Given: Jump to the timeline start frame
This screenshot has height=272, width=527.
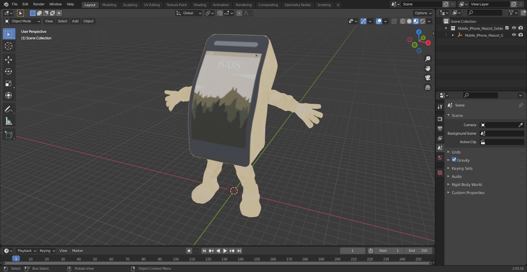Looking at the screenshot, I should click(204, 251).
